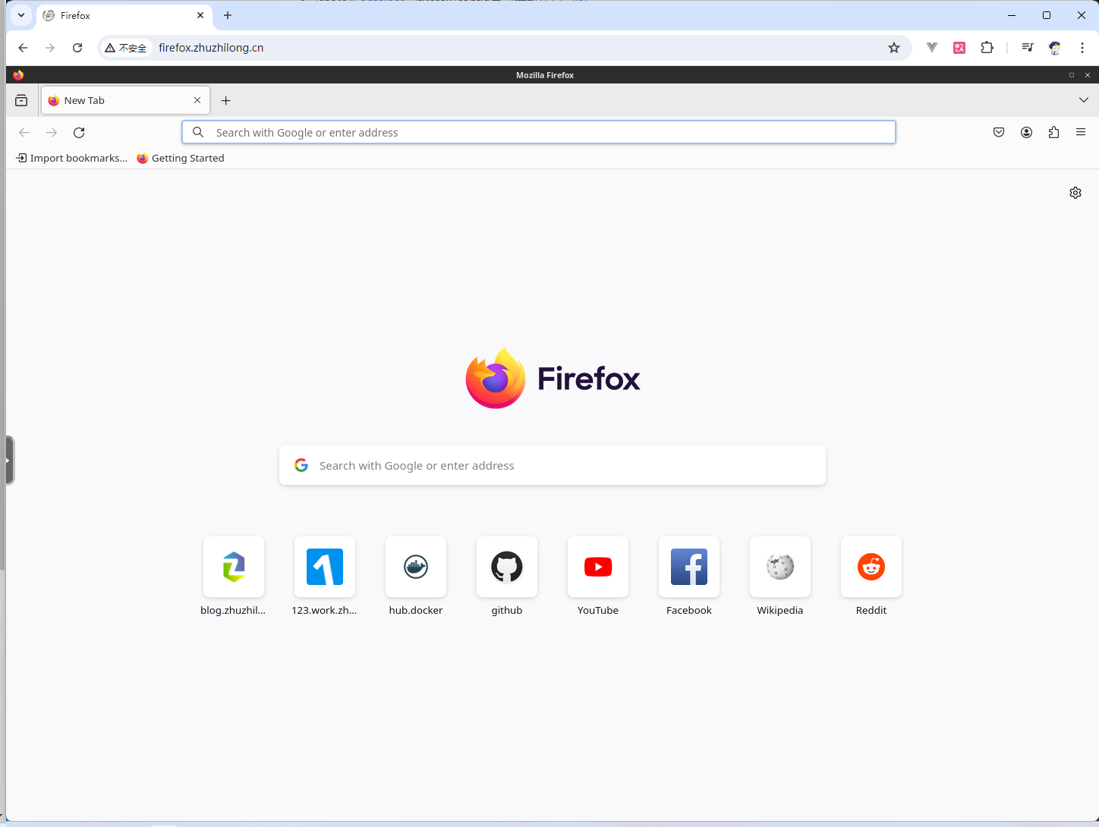The height and width of the screenshot is (827, 1099).
Task: Click the V-shaped extension icon
Action: (932, 48)
